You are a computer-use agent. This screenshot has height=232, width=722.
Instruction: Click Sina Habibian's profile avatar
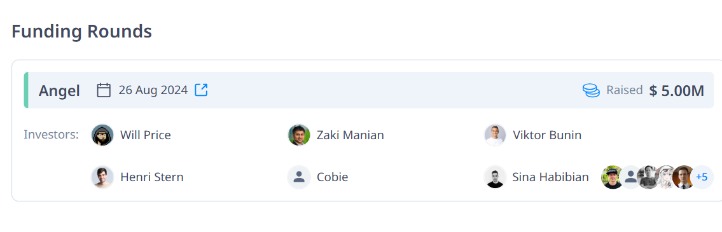(x=496, y=177)
